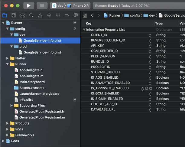
Task: Select the REVERSED_CLIENT_ID key
Action: pos(108,40)
